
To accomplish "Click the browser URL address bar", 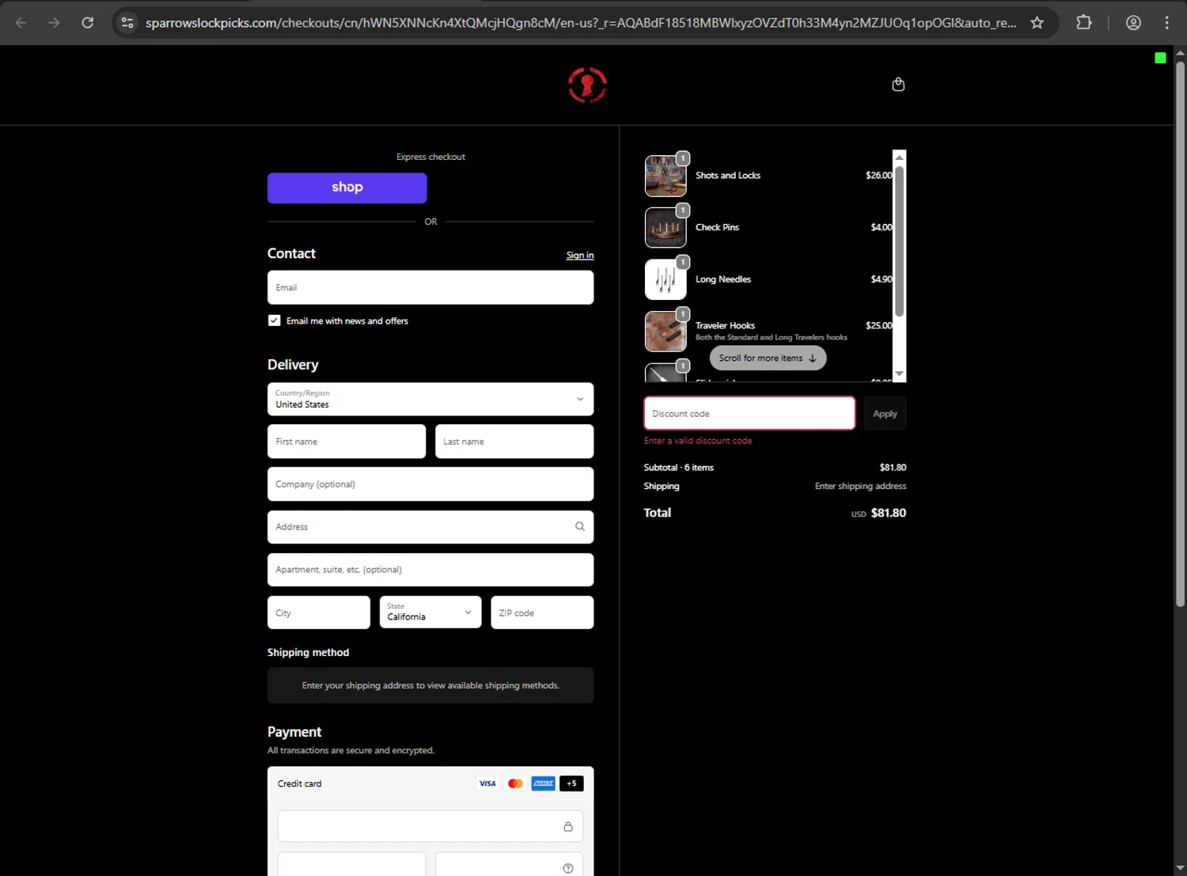I will point(581,23).
